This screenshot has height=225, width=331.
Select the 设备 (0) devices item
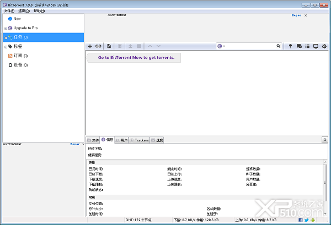43,65
